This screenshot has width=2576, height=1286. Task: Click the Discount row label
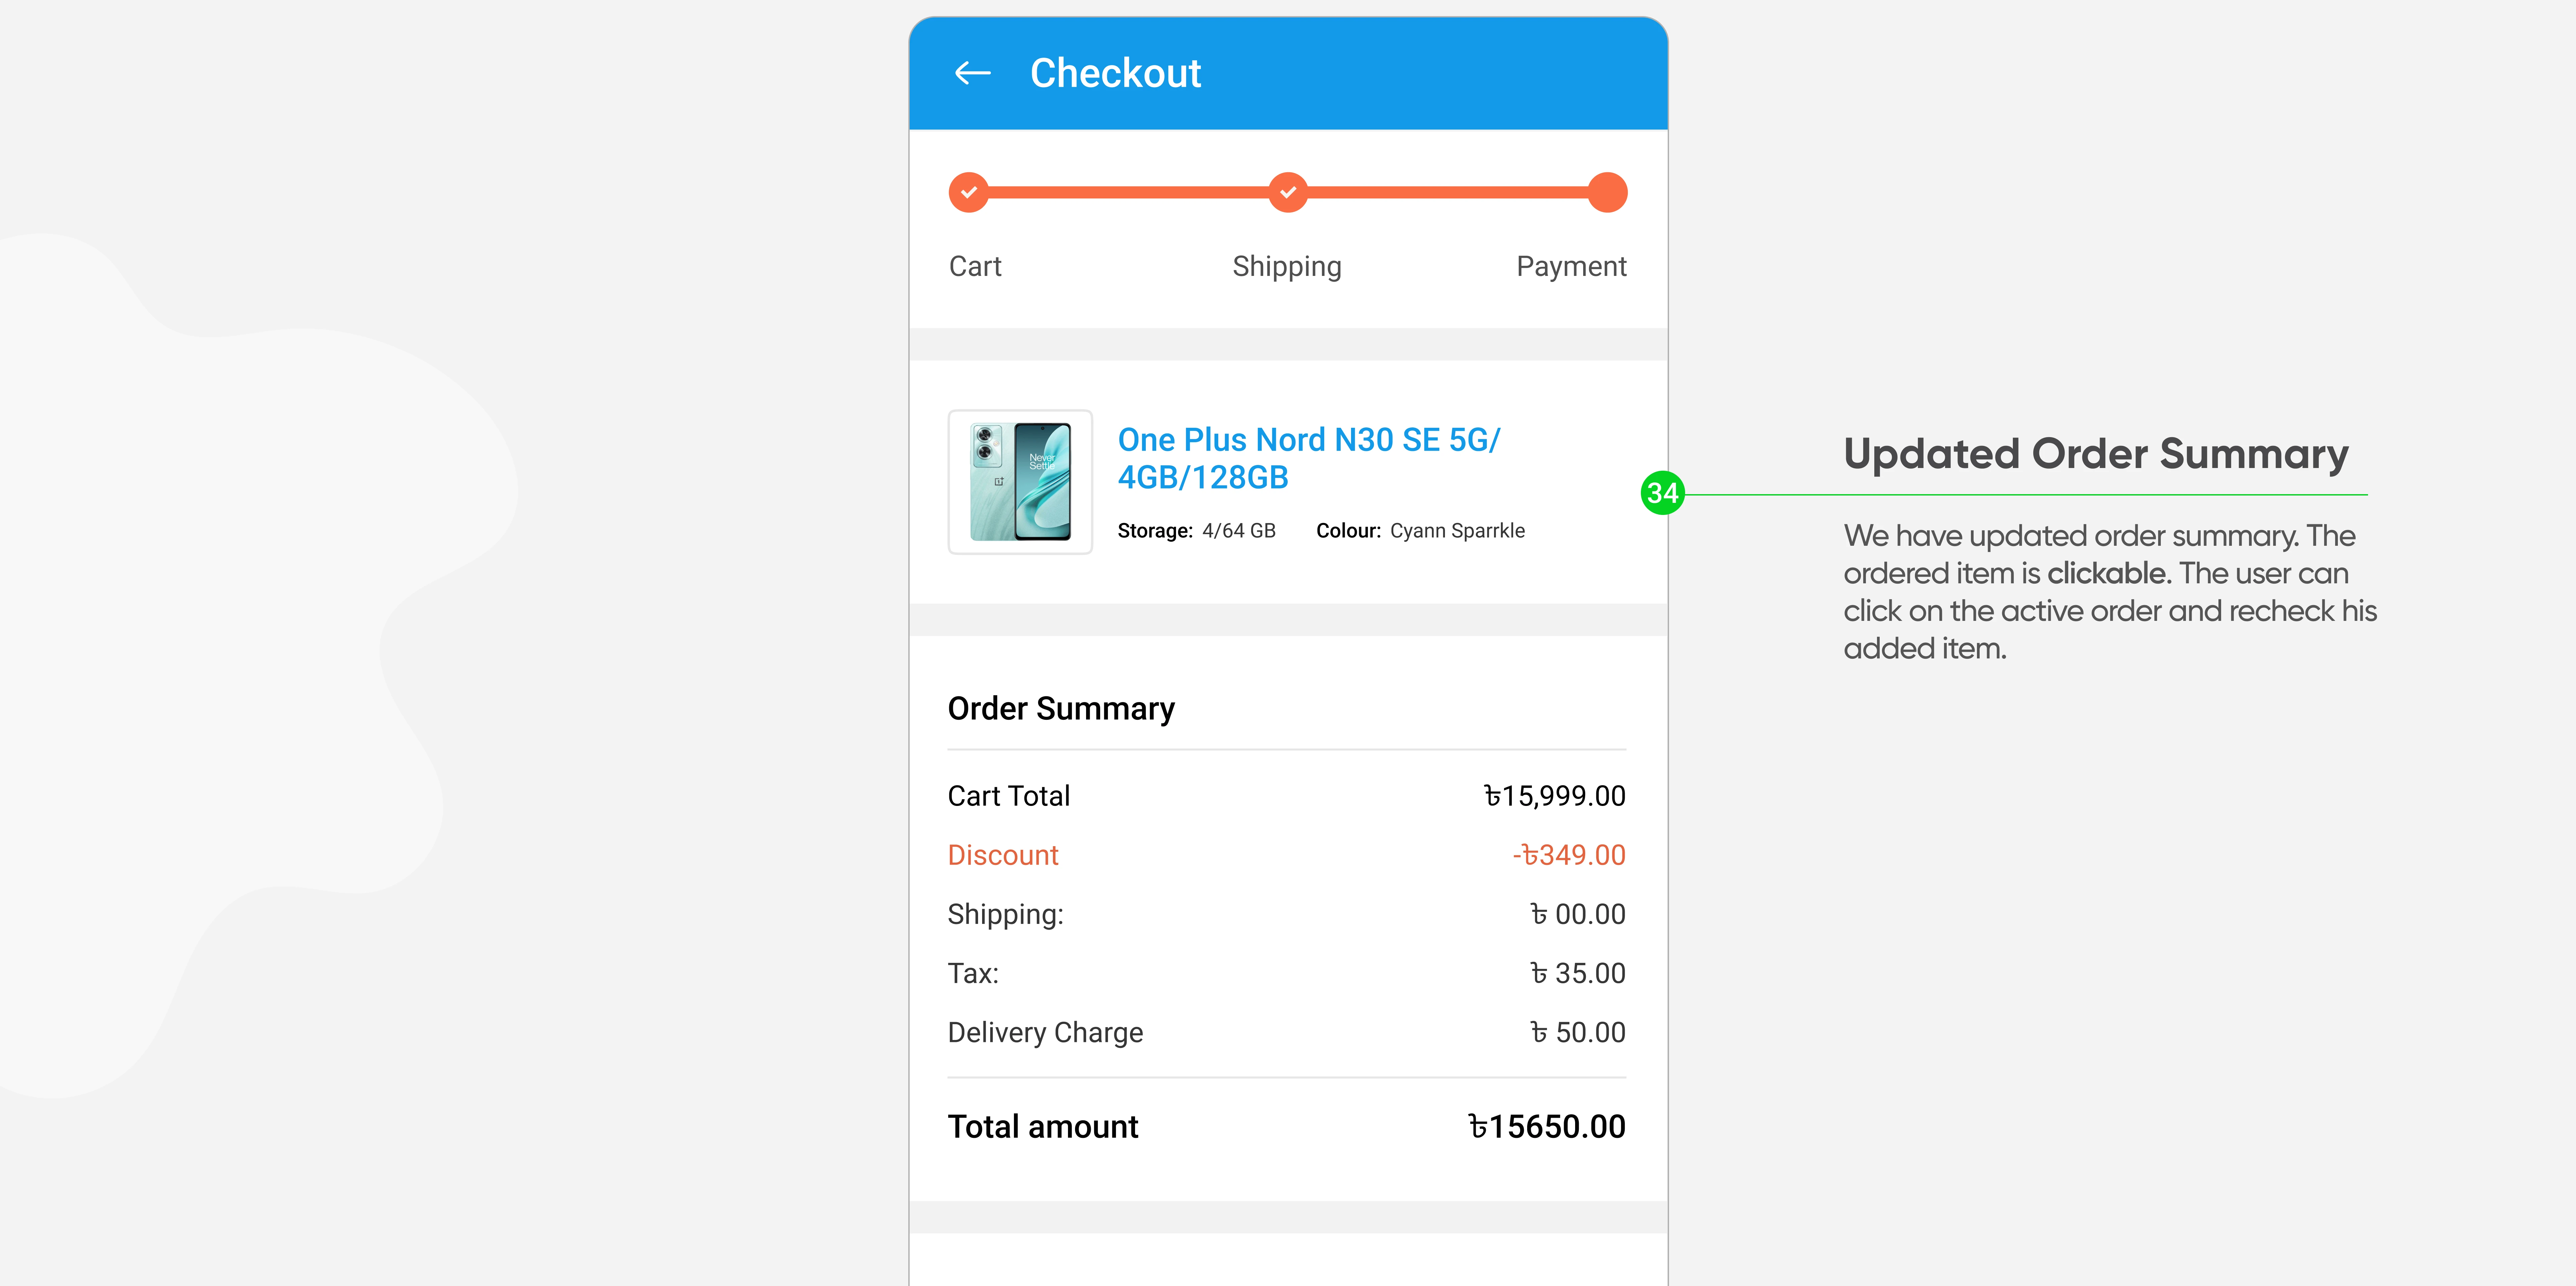pos(1003,855)
